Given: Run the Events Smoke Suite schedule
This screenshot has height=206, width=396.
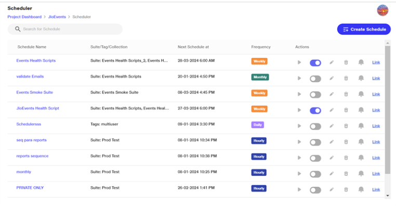Looking at the screenshot, I should 299,94.
